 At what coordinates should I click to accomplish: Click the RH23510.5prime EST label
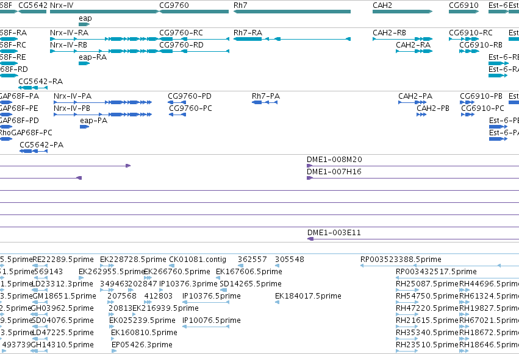(x=427, y=345)
